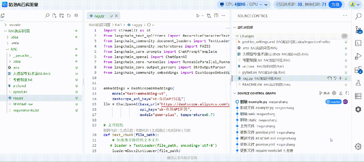This screenshot has height=162, width=364.
Task: Close the rag.py editor tab
Action: point(116,16)
